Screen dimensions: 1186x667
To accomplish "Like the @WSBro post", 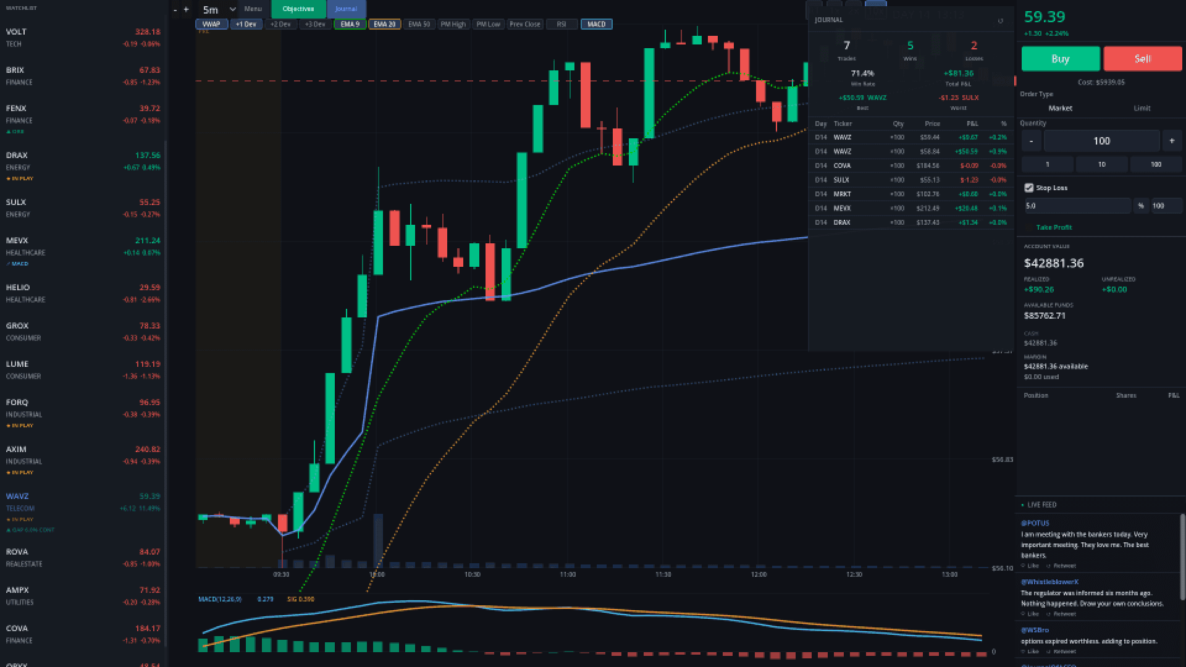I will click(1029, 652).
